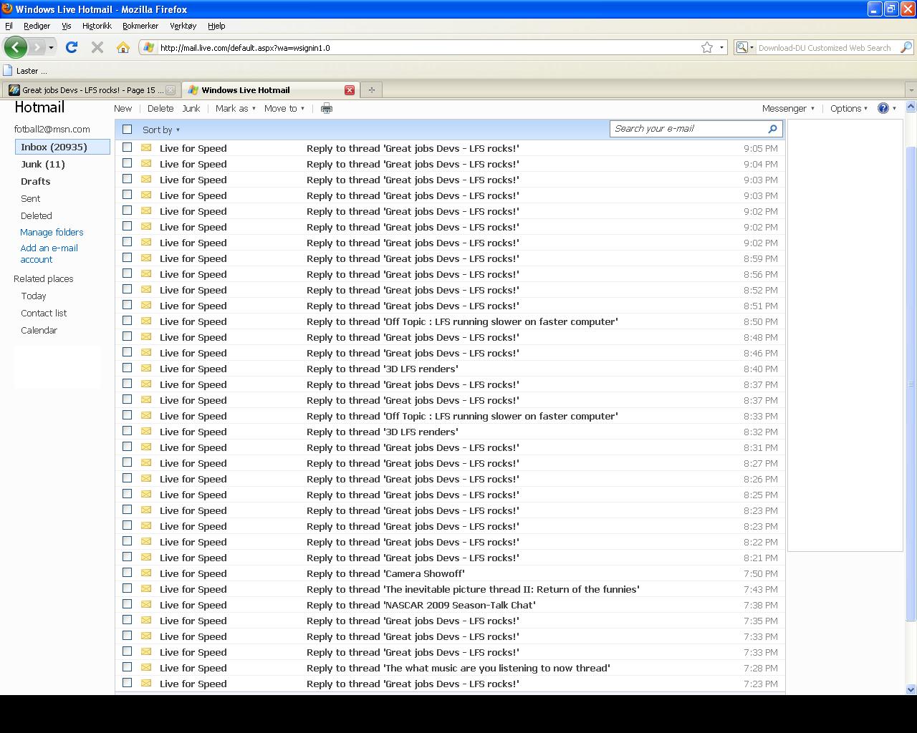Open the 'The what music are you listening to now thread' message

click(x=458, y=668)
